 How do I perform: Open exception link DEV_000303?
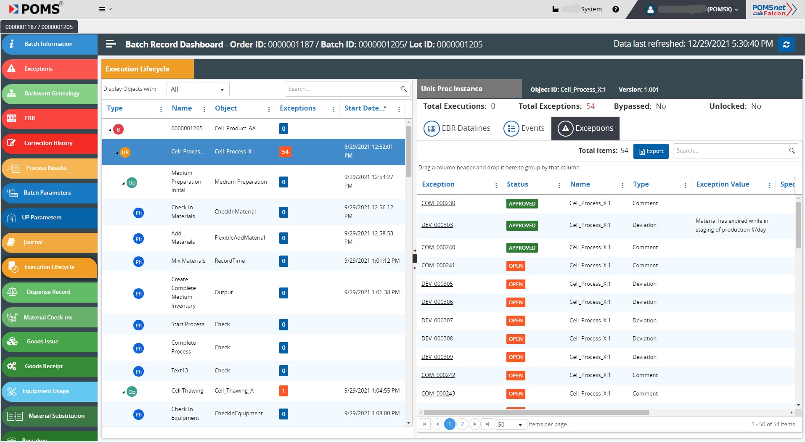click(x=437, y=225)
